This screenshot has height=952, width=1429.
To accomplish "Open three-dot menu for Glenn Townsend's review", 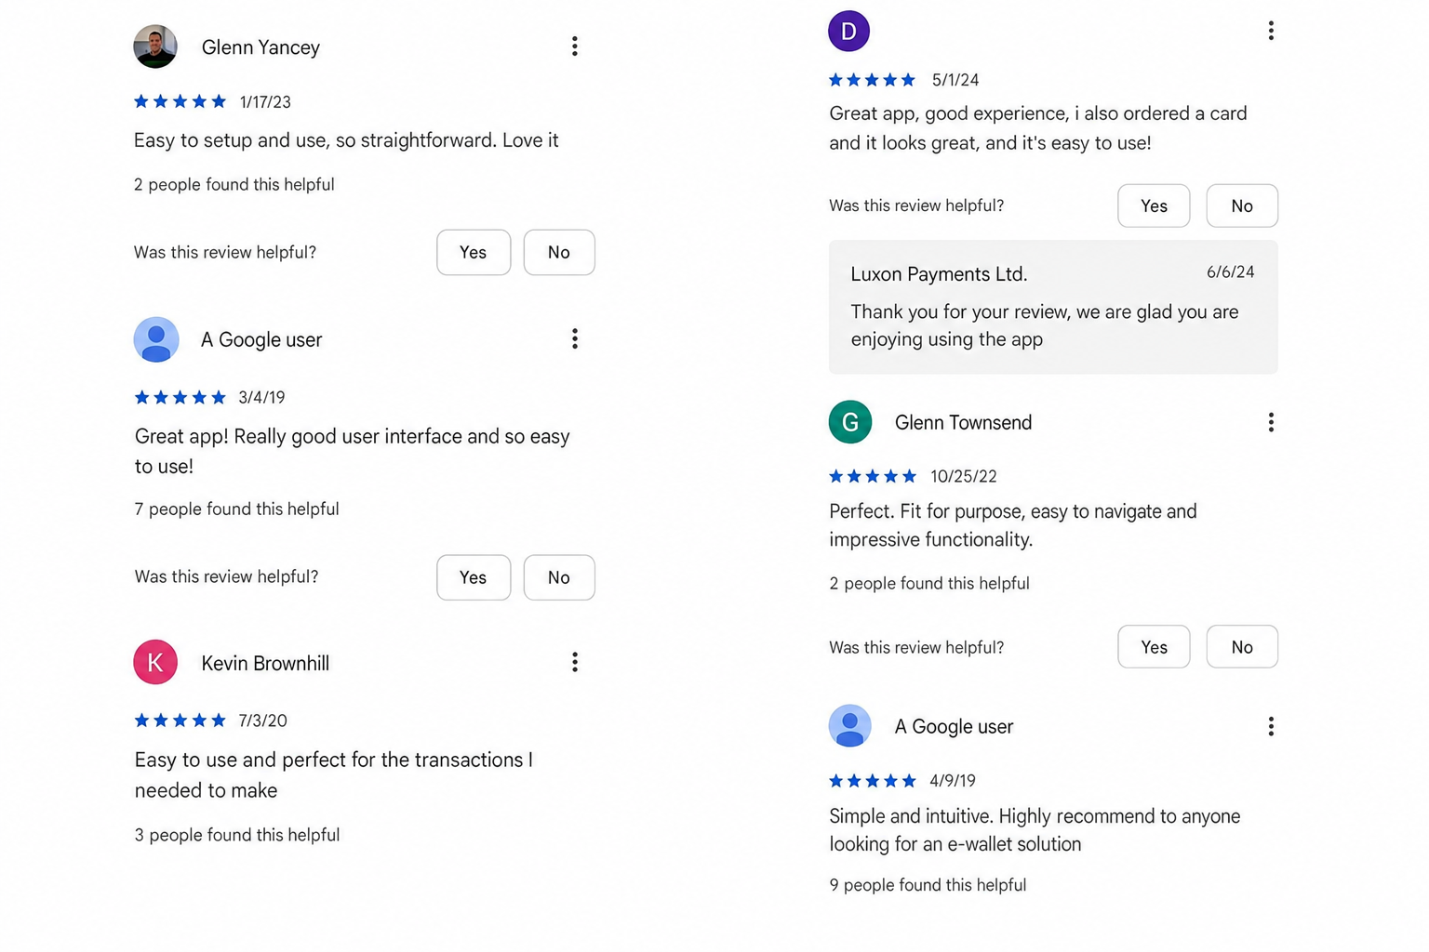I will point(1270,422).
